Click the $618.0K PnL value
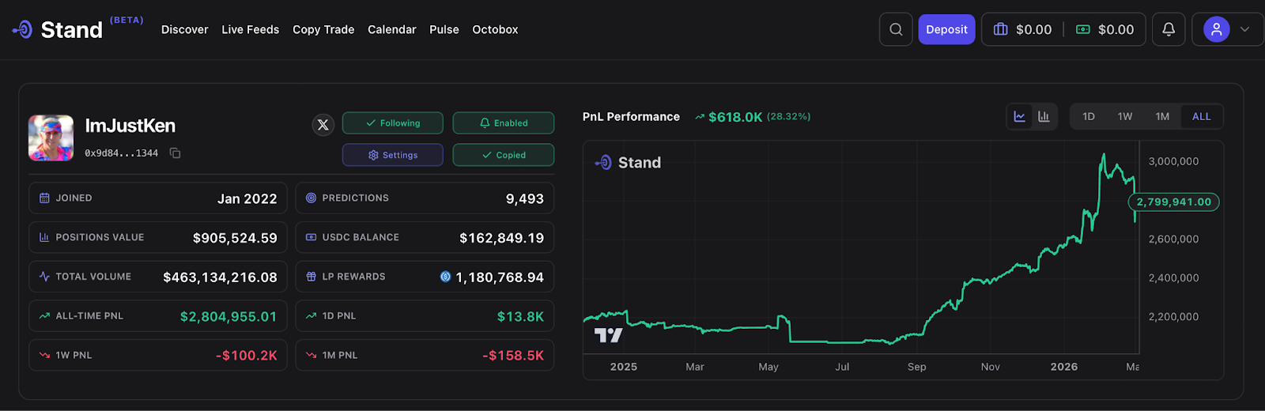This screenshot has width=1265, height=411. pos(735,117)
